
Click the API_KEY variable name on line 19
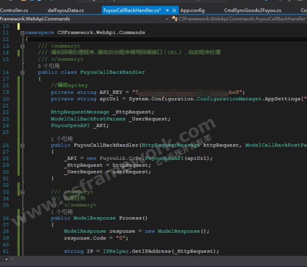click(x=111, y=92)
